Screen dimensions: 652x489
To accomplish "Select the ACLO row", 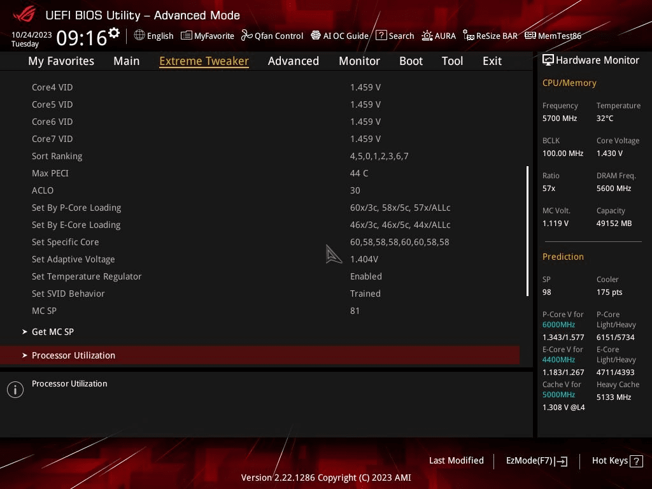I will pyautogui.click(x=260, y=190).
